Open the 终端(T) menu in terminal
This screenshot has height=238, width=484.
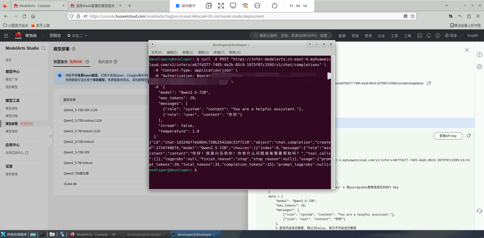pyautogui.click(x=219, y=52)
